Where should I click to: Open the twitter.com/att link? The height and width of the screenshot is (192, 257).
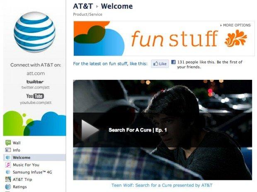click(35, 87)
